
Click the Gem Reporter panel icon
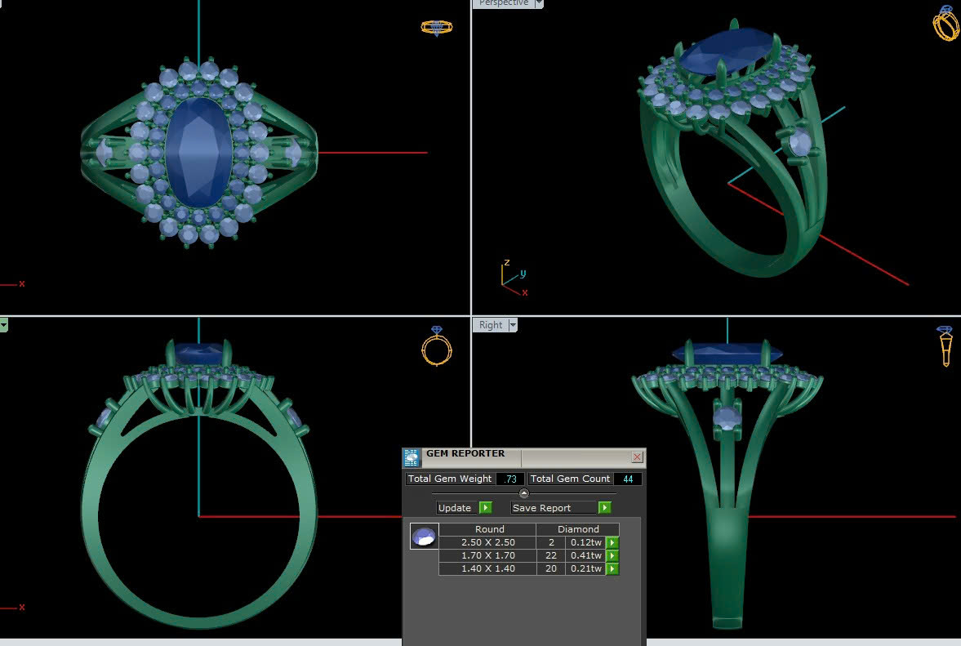coord(412,457)
